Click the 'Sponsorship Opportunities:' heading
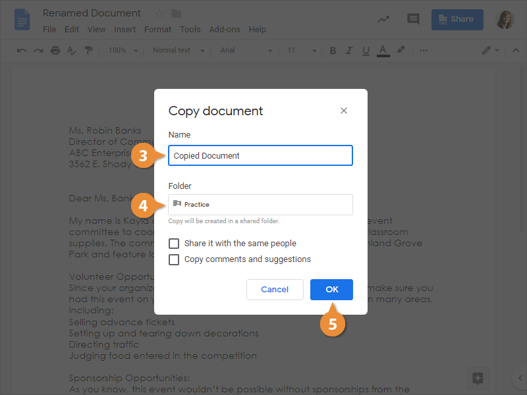Image resolution: width=527 pixels, height=395 pixels. [129, 378]
